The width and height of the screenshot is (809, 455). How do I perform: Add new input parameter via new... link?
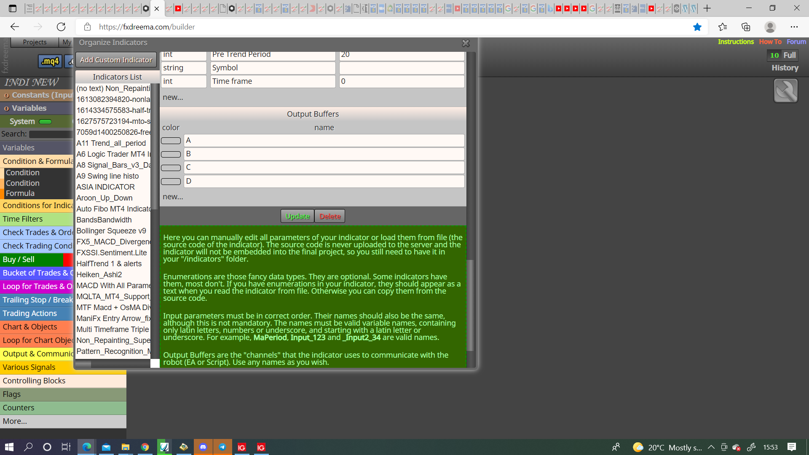tap(173, 97)
